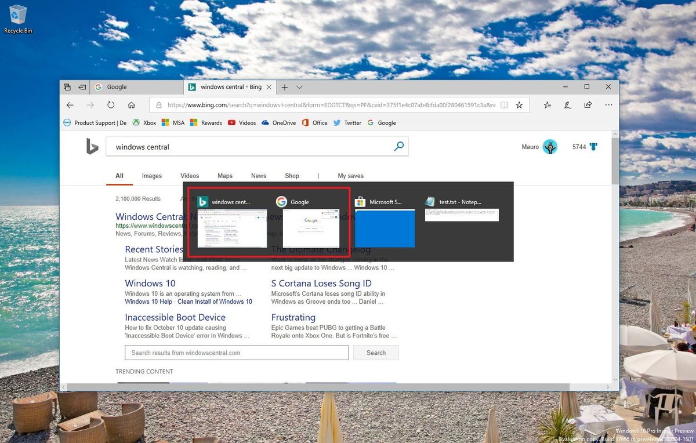Viewport: 696px width, 443px height.
Task: Go back using Edge's back arrow
Action: tap(70, 105)
